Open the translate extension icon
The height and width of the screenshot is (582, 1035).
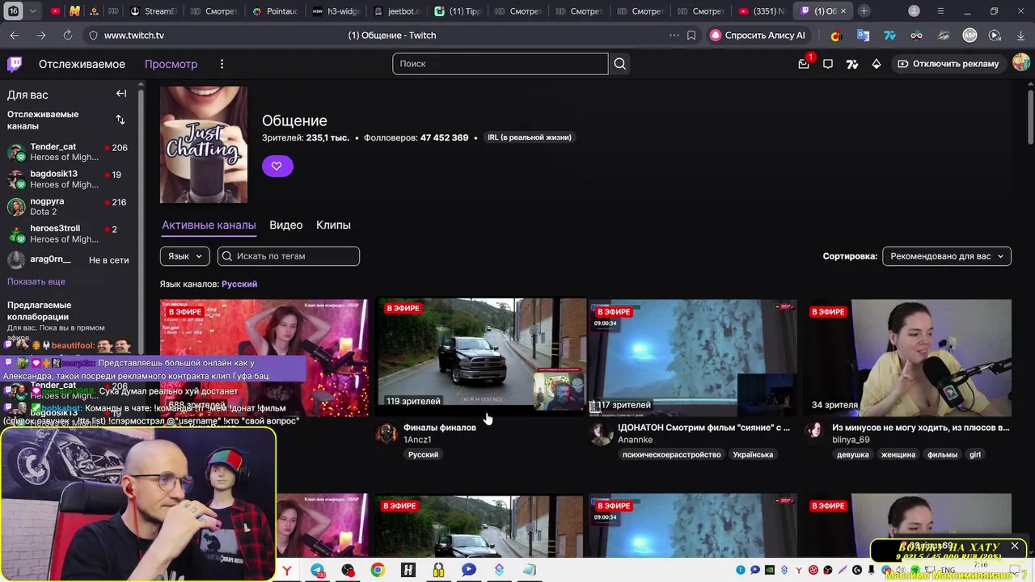pos(863,36)
